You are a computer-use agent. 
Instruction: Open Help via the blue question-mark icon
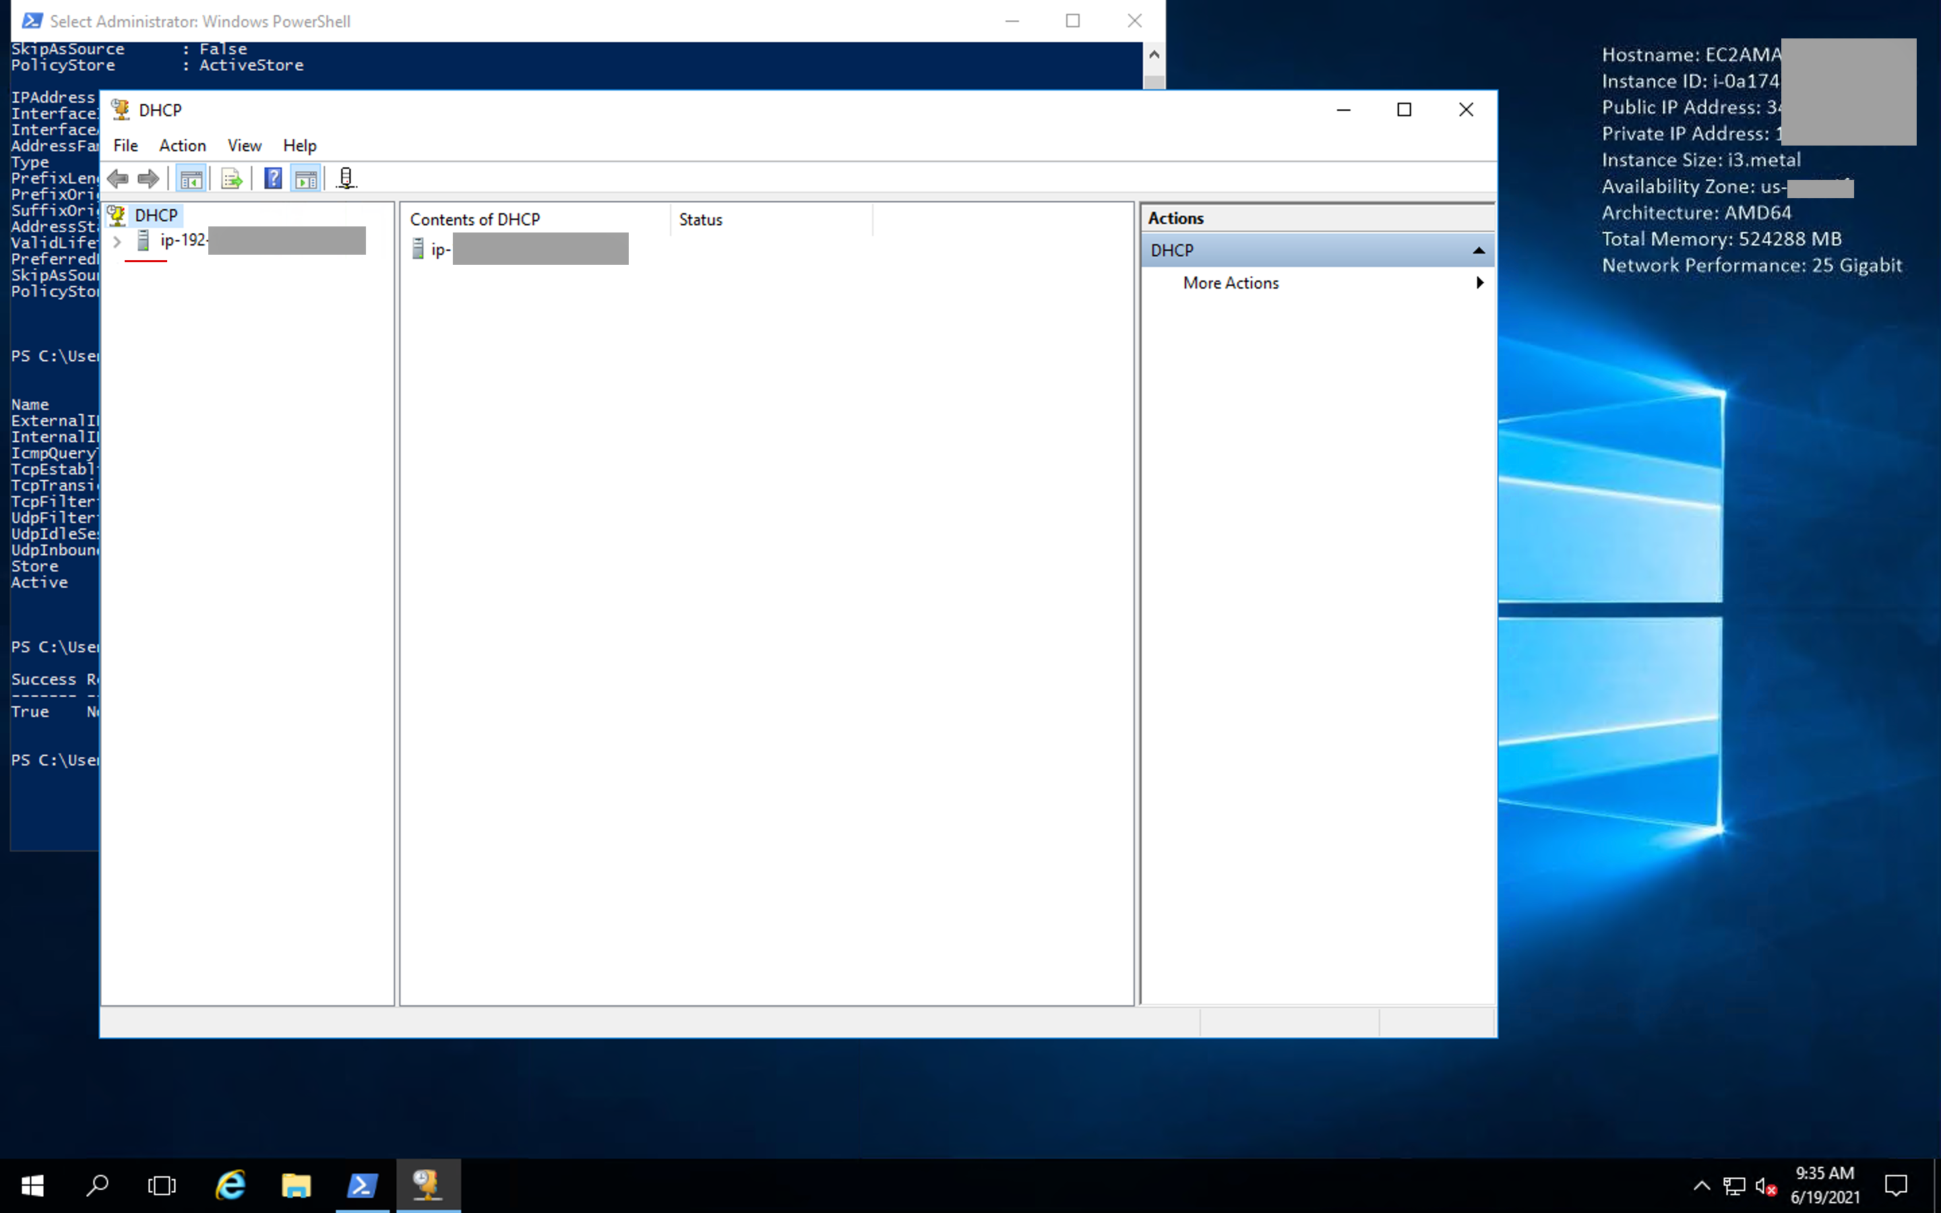[x=274, y=178]
